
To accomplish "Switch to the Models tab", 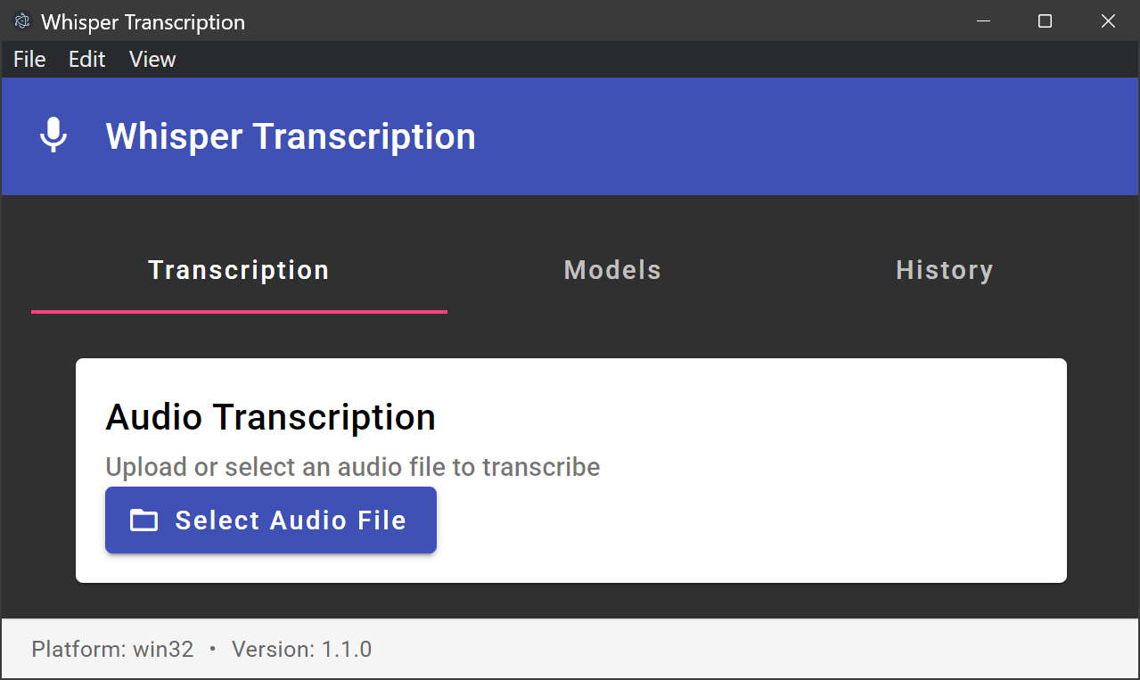I will (x=613, y=270).
